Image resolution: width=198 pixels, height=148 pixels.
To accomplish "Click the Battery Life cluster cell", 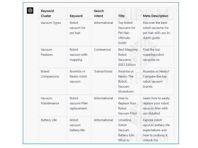I will 49,120.
